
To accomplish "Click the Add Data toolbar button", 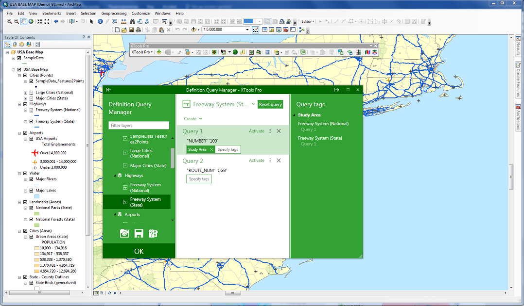I will pyautogui.click(x=193, y=30).
